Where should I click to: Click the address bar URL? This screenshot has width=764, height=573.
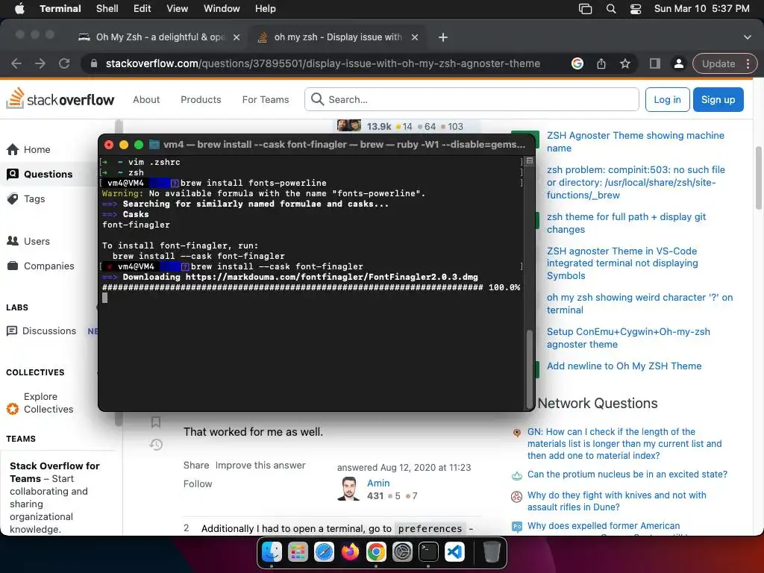pyautogui.click(x=322, y=63)
